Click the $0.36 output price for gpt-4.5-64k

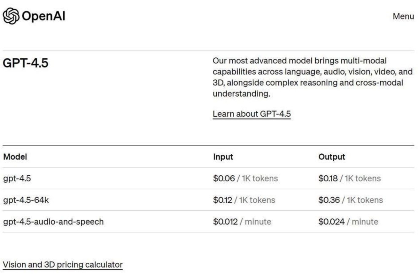point(329,200)
